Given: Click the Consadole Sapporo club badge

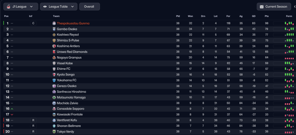Looking at the screenshot, I should pyautogui.click(x=54, y=109).
